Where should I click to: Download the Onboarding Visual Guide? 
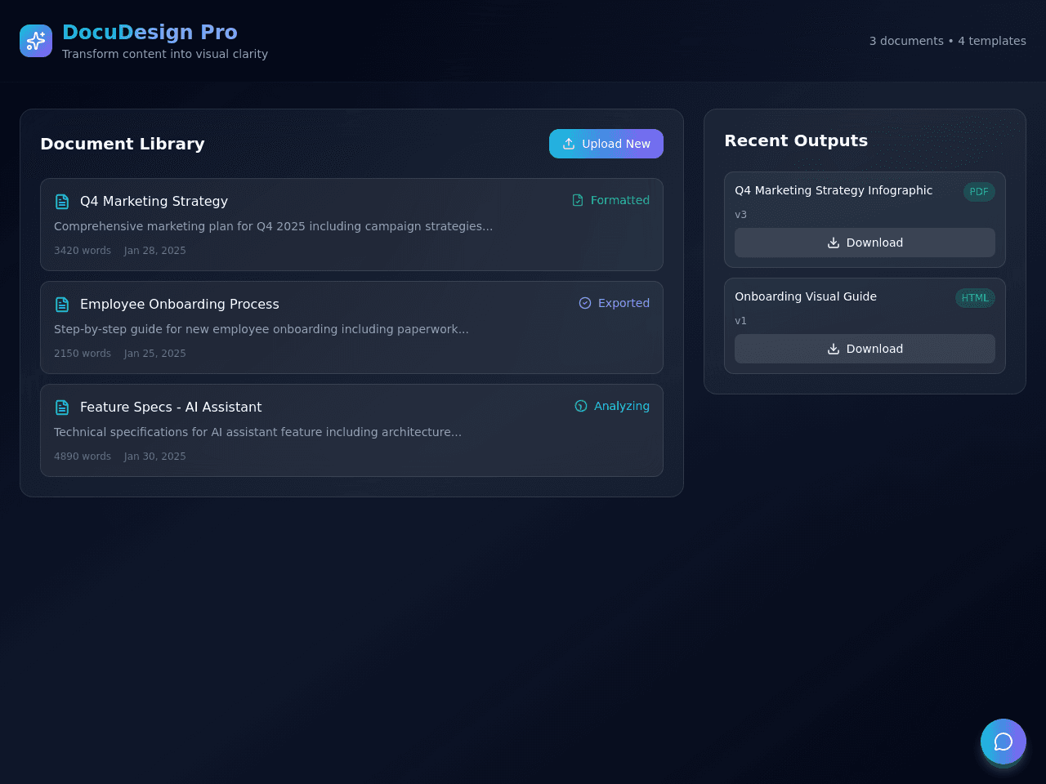click(865, 349)
